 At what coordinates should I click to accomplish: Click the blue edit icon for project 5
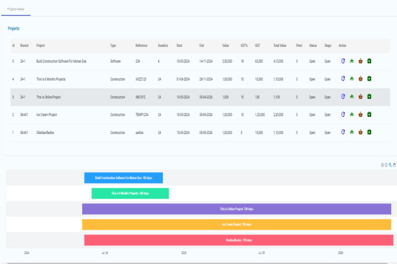point(343,61)
